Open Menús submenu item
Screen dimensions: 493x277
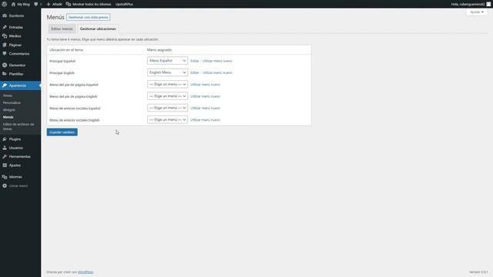point(8,117)
